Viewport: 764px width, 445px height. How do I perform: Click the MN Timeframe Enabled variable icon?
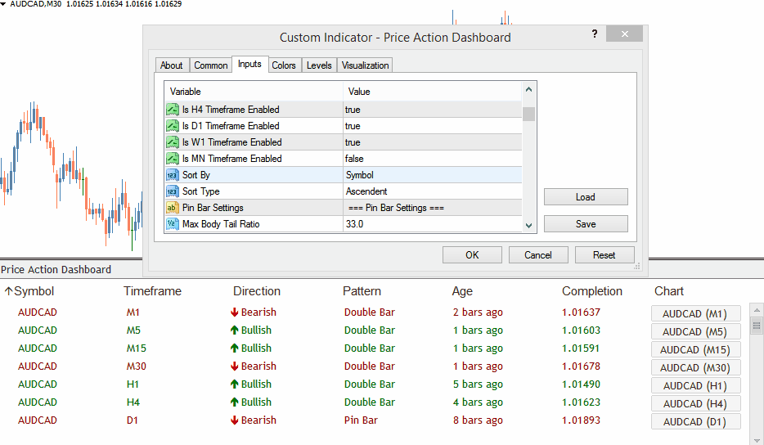[173, 159]
